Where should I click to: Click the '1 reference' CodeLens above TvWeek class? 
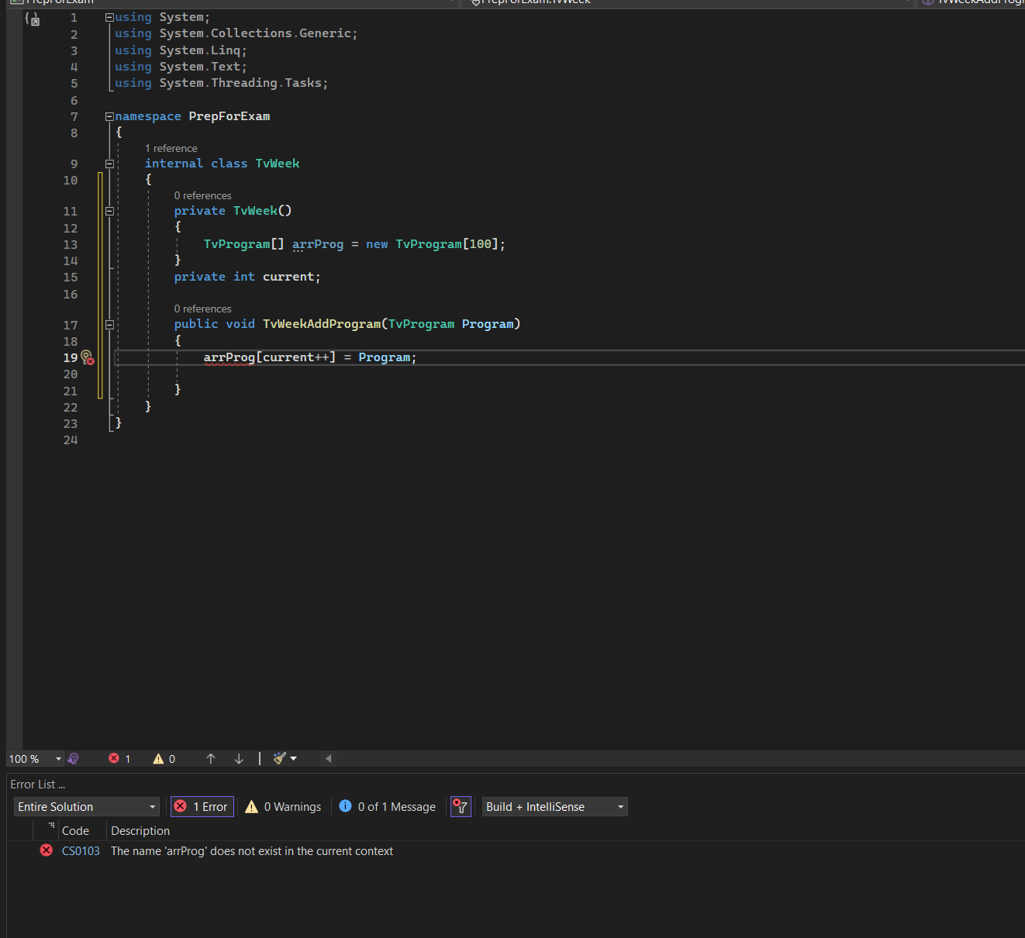(x=171, y=148)
